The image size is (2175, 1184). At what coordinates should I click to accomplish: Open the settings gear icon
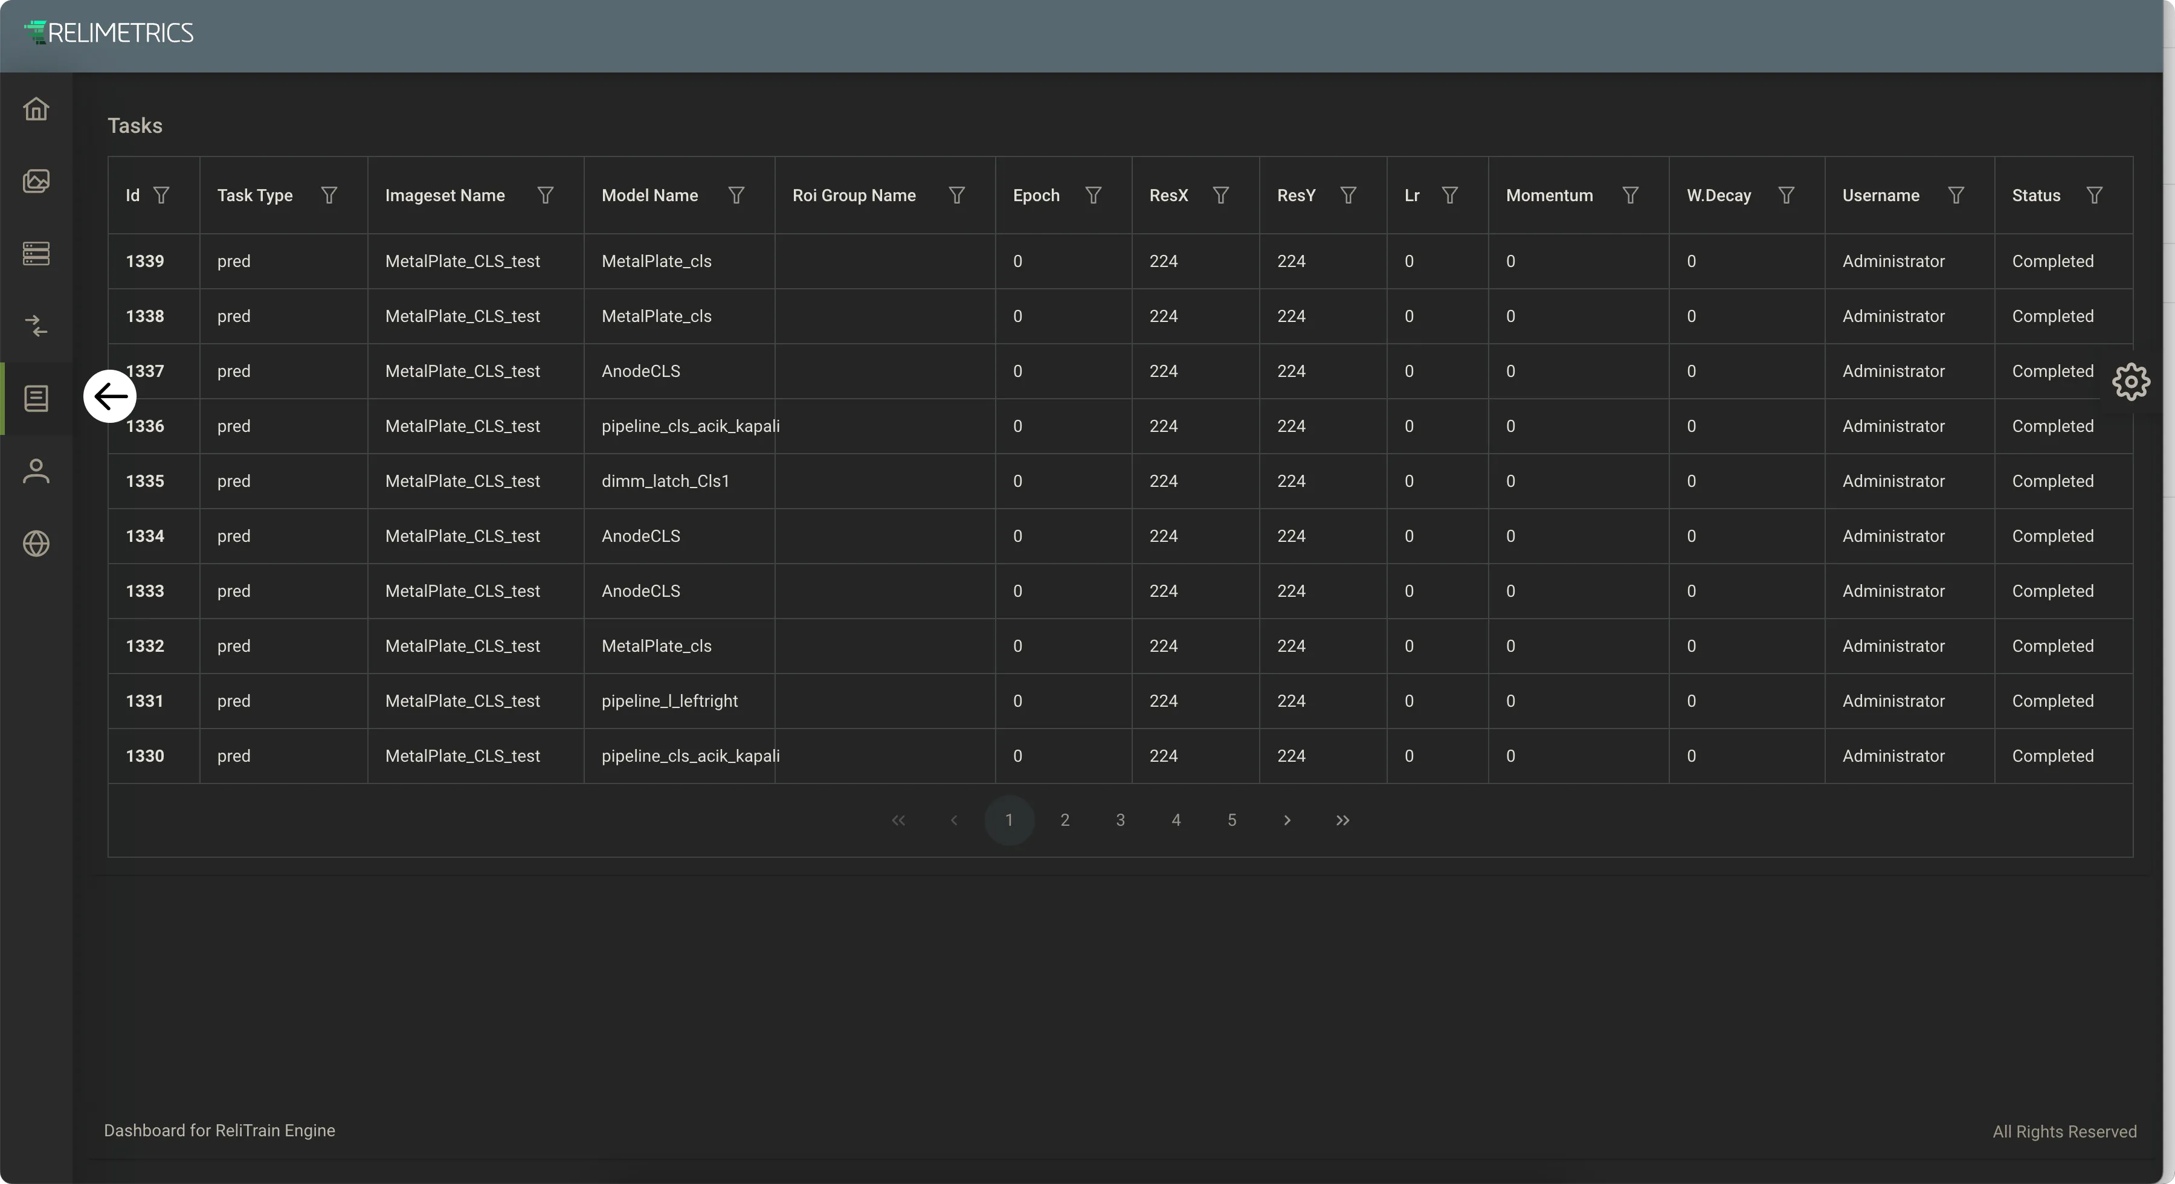(x=2131, y=382)
